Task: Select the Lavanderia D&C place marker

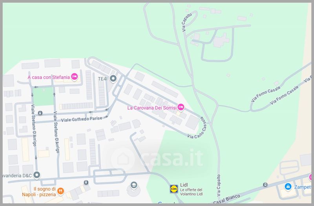Action: [37, 175]
